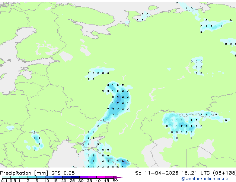Click the "40" legend scale label
The width and height of the screenshot is (236, 182).
[98, 181]
